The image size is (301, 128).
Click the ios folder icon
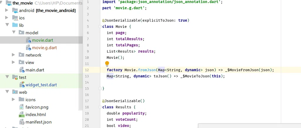15,18
